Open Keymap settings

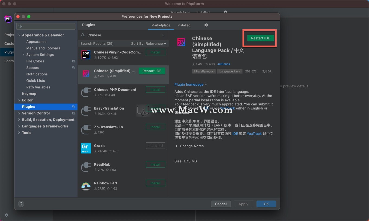pyautogui.click(x=29, y=94)
